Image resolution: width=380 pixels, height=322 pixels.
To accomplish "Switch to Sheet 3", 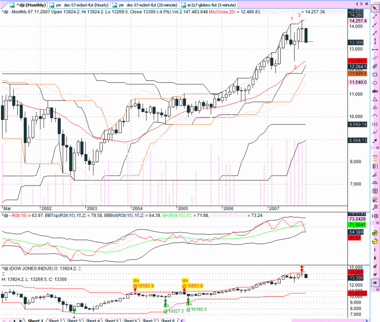I will click(x=74, y=321).
